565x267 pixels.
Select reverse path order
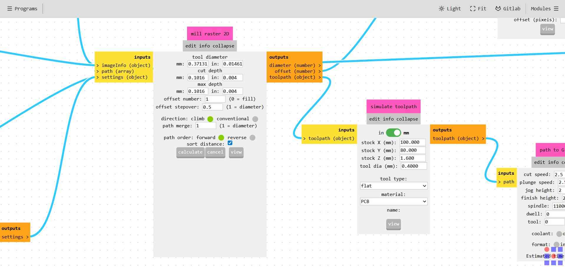pos(252,138)
